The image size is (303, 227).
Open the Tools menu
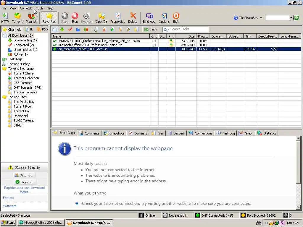[40, 8]
